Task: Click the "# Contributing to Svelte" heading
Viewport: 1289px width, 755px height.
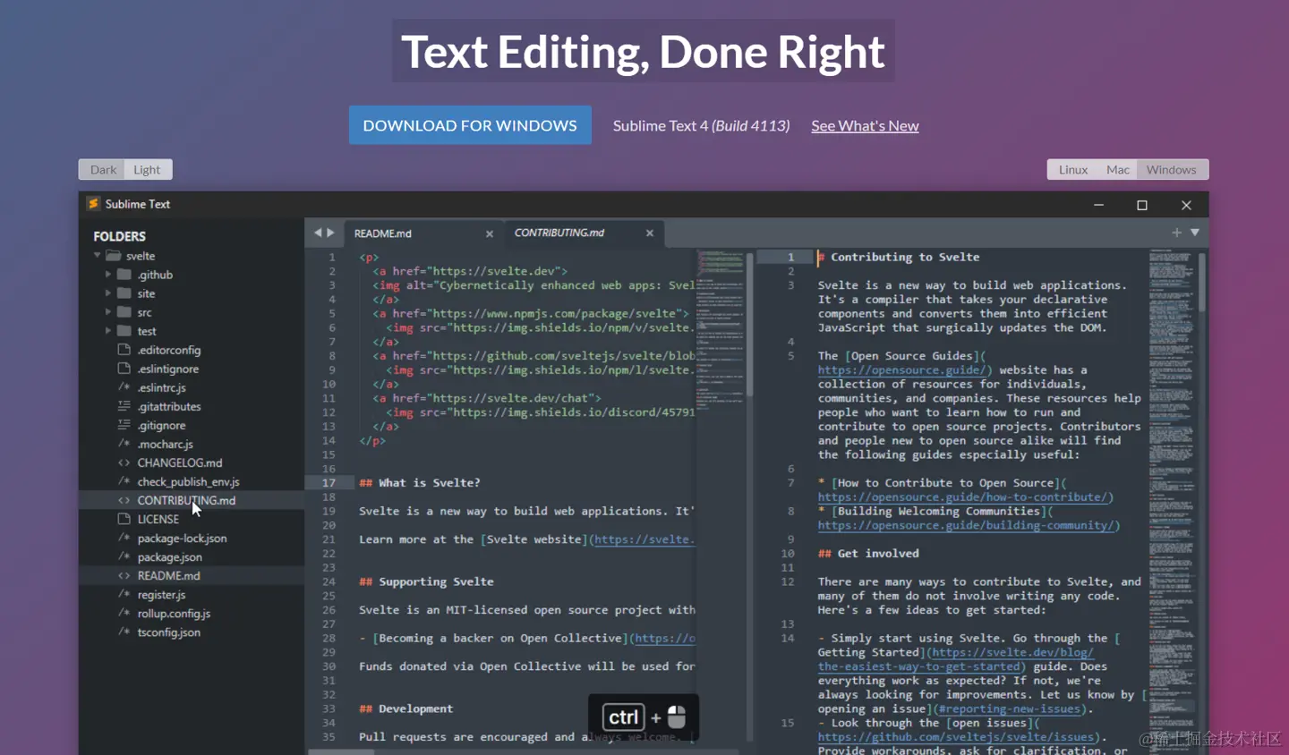Action: pos(898,257)
